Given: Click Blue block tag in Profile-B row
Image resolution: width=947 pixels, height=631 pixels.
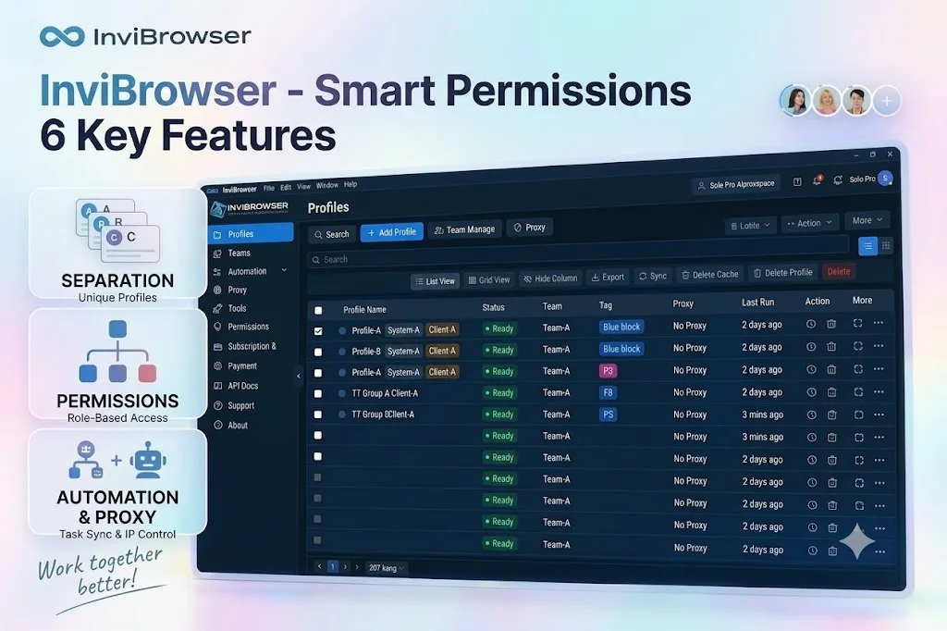Looking at the screenshot, I should pos(621,349).
